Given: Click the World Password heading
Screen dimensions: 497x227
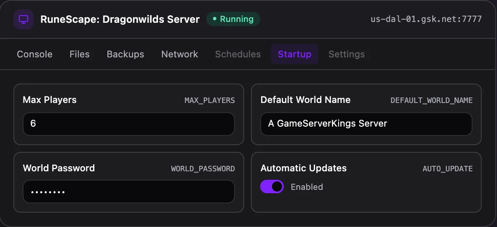Looking at the screenshot, I should (x=59, y=168).
